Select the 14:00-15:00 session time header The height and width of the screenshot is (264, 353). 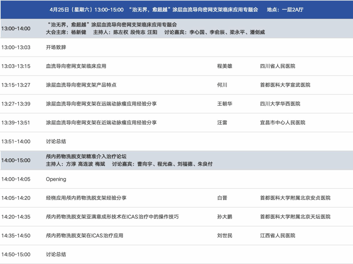pyautogui.click(x=16, y=160)
